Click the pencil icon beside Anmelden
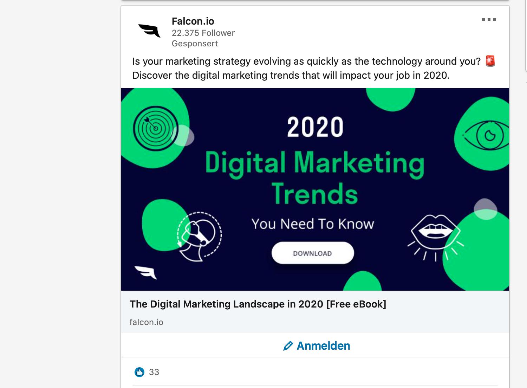 [x=288, y=346]
